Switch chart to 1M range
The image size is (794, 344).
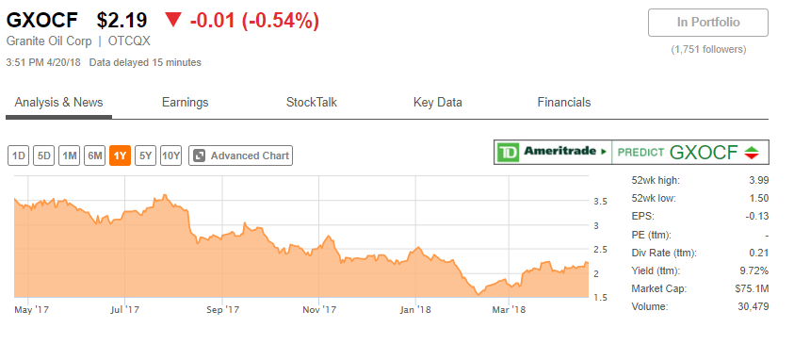point(70,156)
